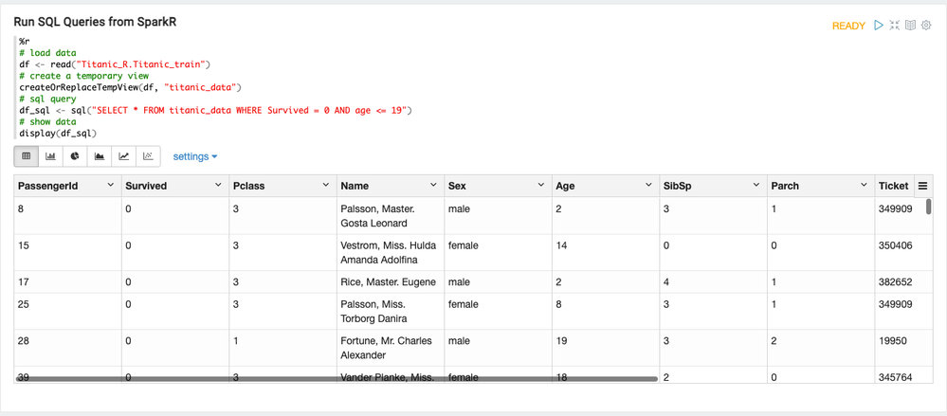The width and height of the screenshot is (947, 416).
Task: Open paragraph settings gear icon
Action: point(926,26)
